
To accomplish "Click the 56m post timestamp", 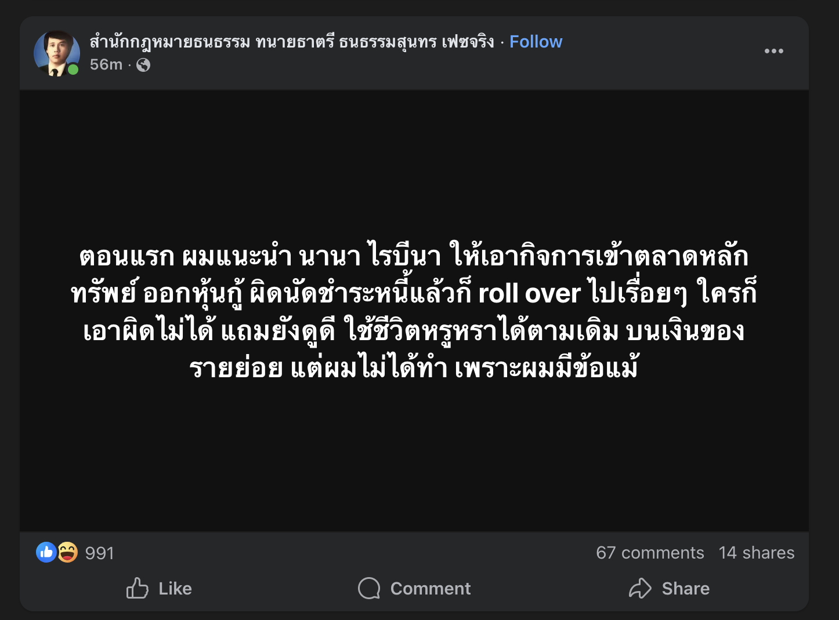I will click(106, 65).
